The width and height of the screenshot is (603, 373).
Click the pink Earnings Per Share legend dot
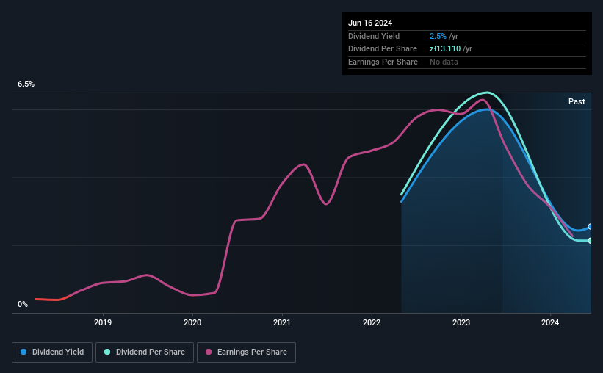209,352
